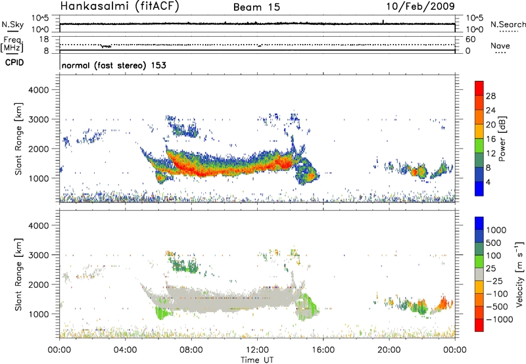Click the '4000' tick of the power panel
This screenshot has width=526, height=364.
(39, 90)
